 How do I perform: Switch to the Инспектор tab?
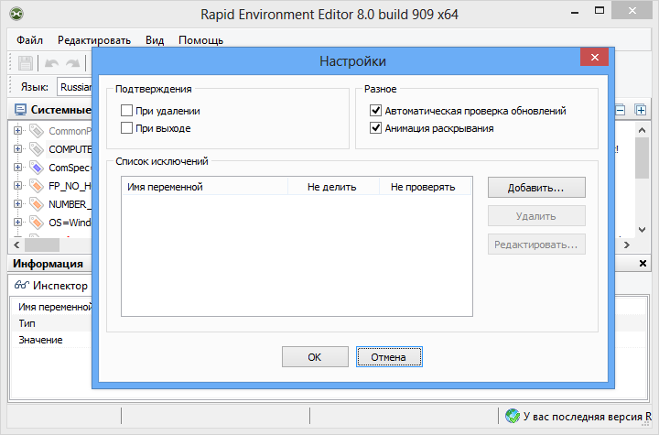pos(51,285)
